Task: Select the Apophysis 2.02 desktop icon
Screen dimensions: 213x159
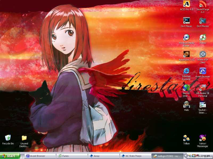Action: pos(186,56)
